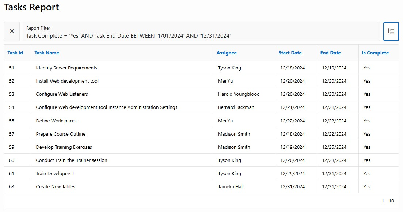Sort by Task Id column header
Viewport: 403px width, 212px height.
15,53
